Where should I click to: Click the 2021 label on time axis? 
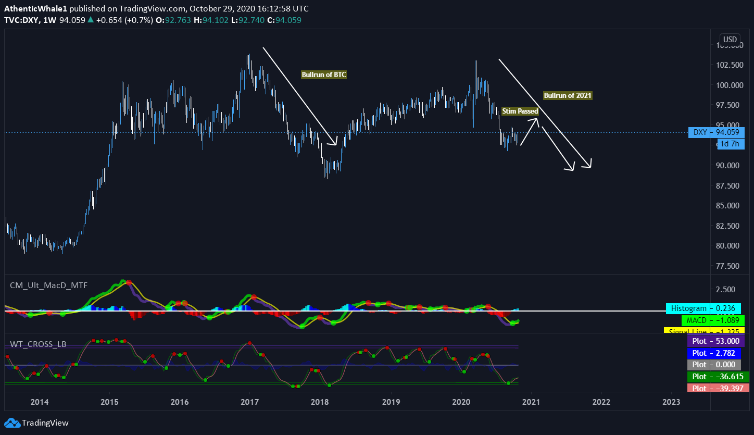531,402
